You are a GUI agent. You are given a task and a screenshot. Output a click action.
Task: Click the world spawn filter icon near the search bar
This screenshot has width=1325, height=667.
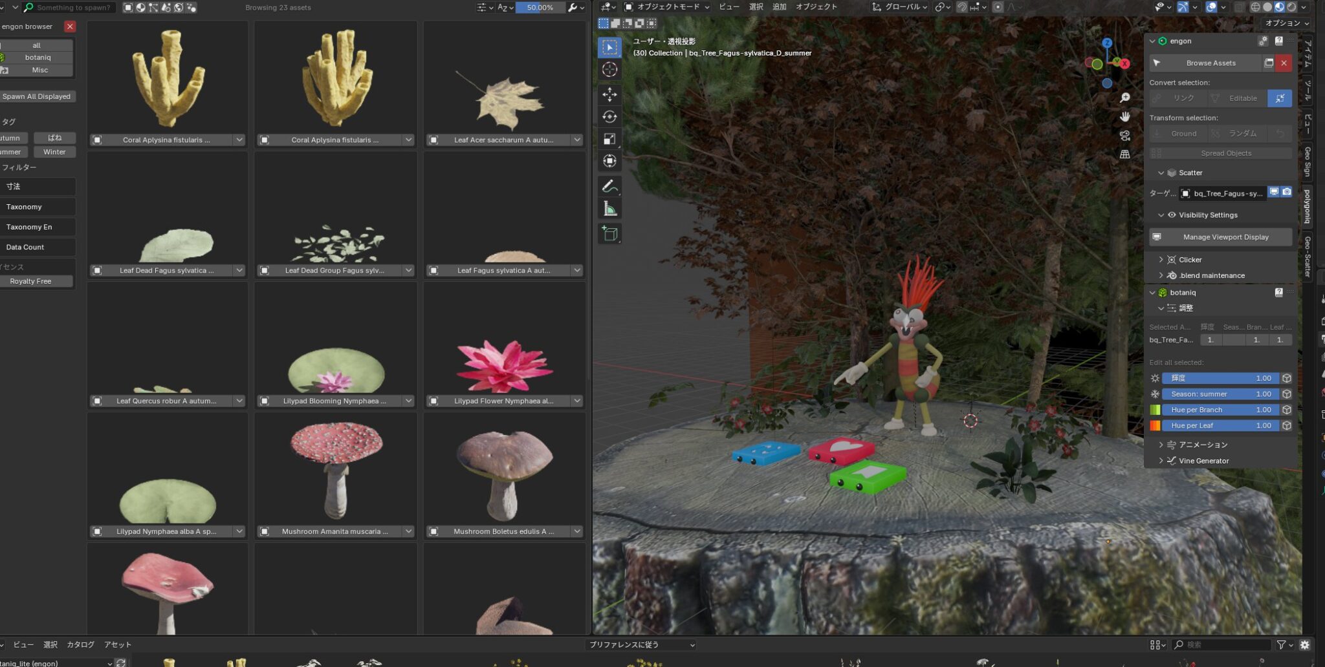tap(179, 7)
